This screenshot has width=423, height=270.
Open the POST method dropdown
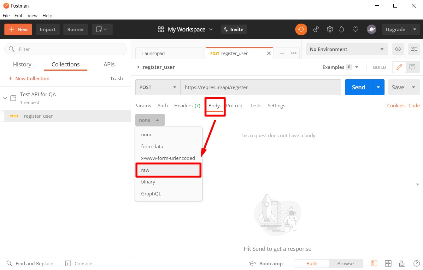pyautogui.click(x=158, y=87)
